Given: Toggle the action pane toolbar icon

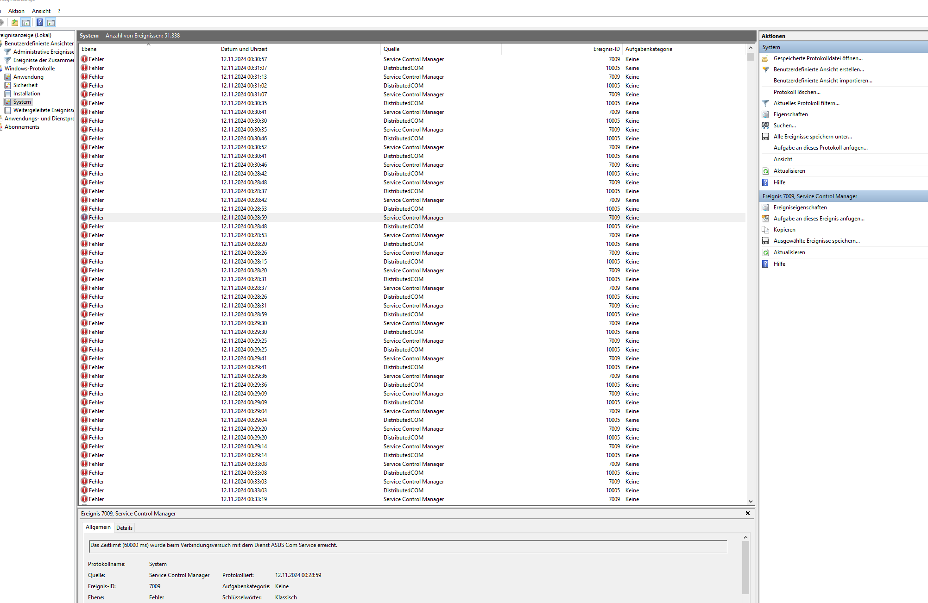Looking at the screenshot, I should click(x=51, y=22).
